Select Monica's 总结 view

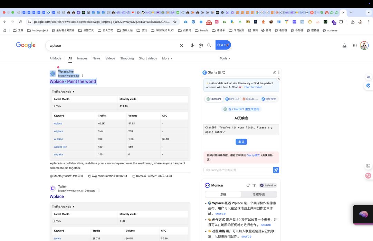click(x=223, y=194)
